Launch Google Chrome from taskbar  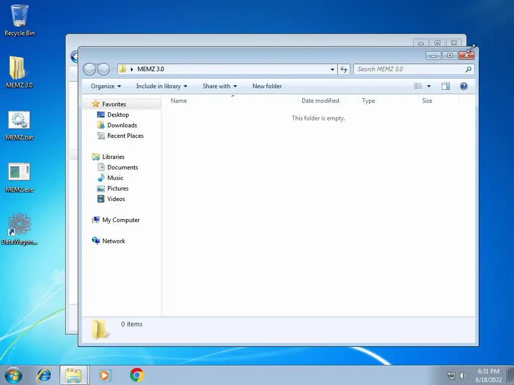pyautogui.click(x=137, y=375)
